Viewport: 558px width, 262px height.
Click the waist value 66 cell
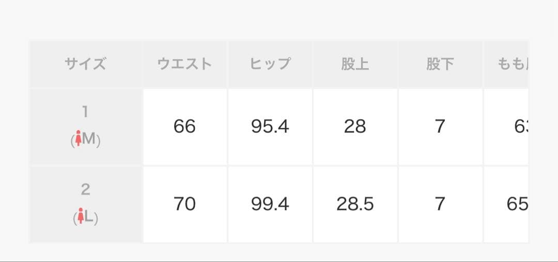184,127
